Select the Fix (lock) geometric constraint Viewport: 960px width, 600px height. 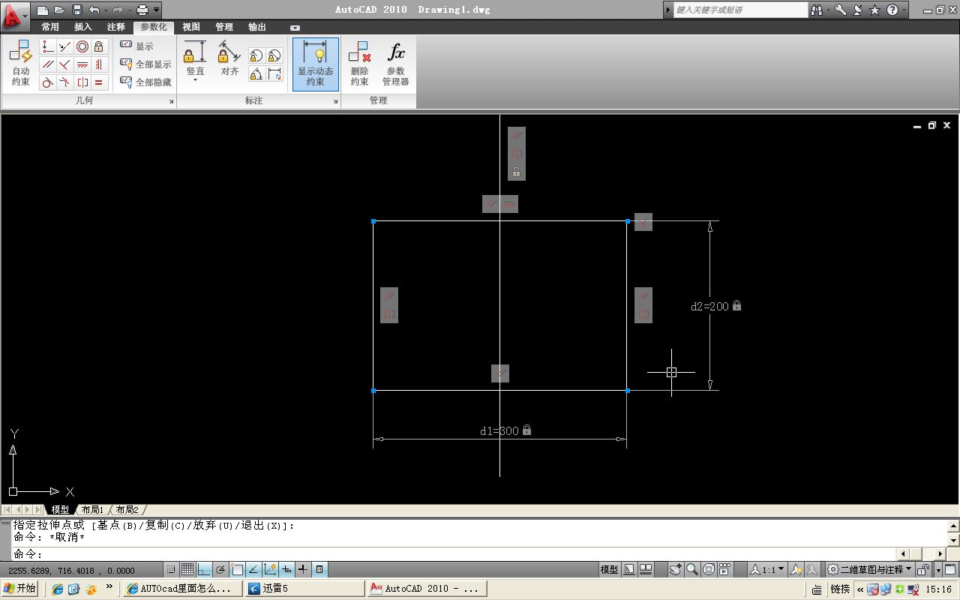[x=100, y=46]
